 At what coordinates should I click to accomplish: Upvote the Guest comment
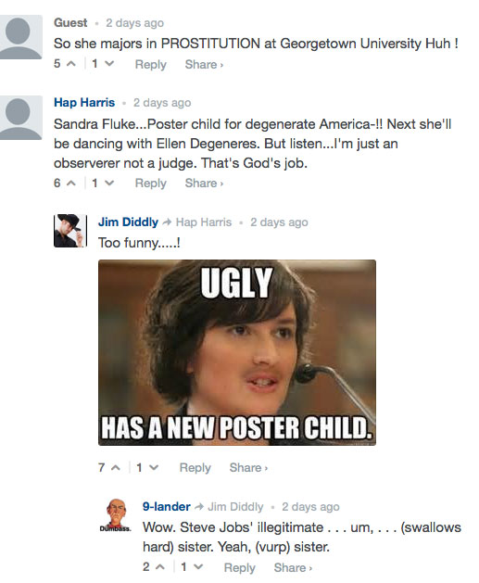tap(71, 64)
